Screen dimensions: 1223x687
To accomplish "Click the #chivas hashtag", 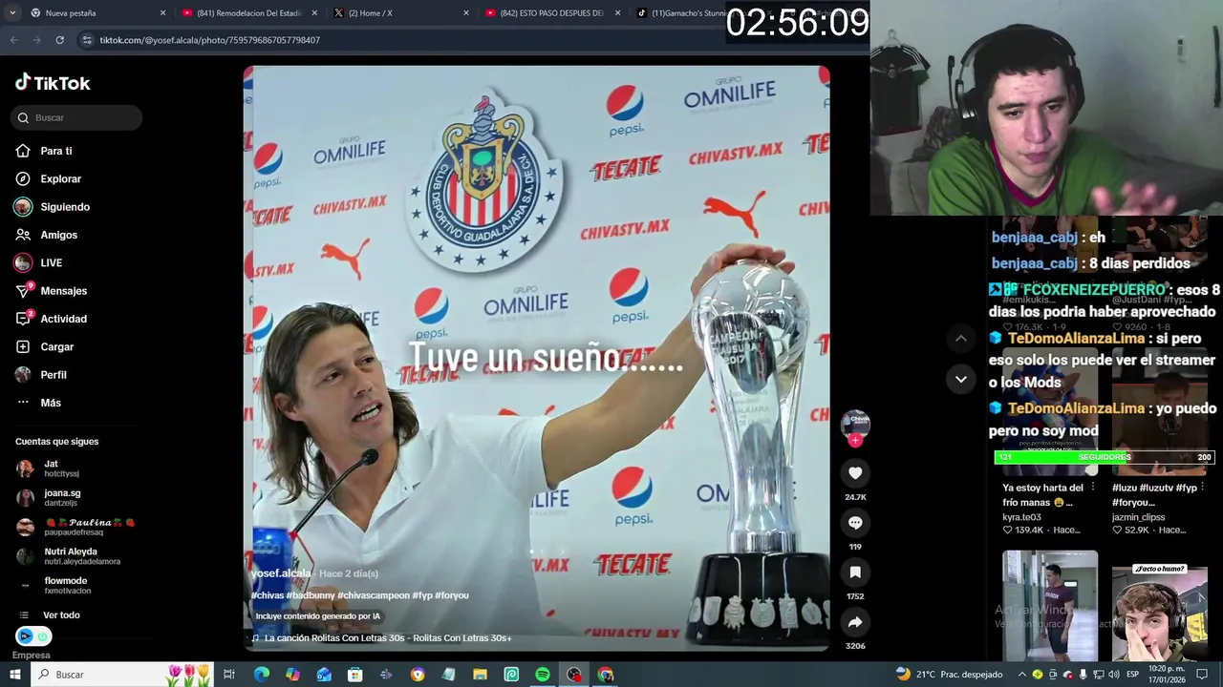I will [x=268, y=595].
